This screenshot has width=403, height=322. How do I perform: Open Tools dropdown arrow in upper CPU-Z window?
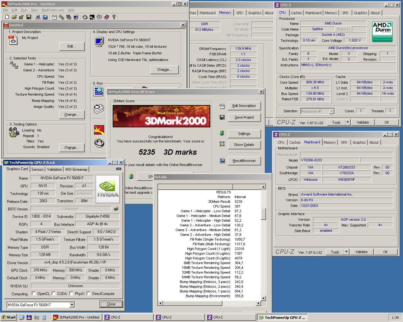(x=348, y=122)
